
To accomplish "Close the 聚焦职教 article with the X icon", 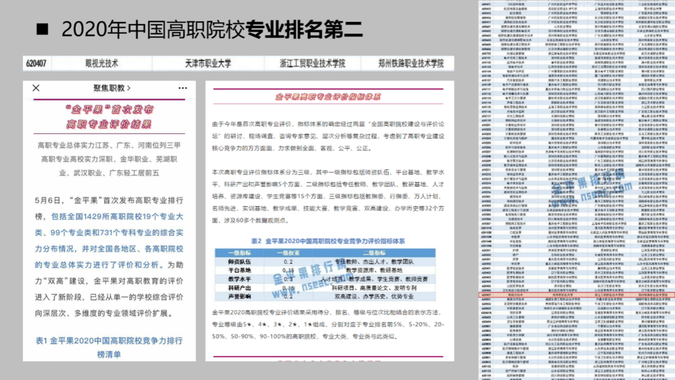I will pos(36,87).
